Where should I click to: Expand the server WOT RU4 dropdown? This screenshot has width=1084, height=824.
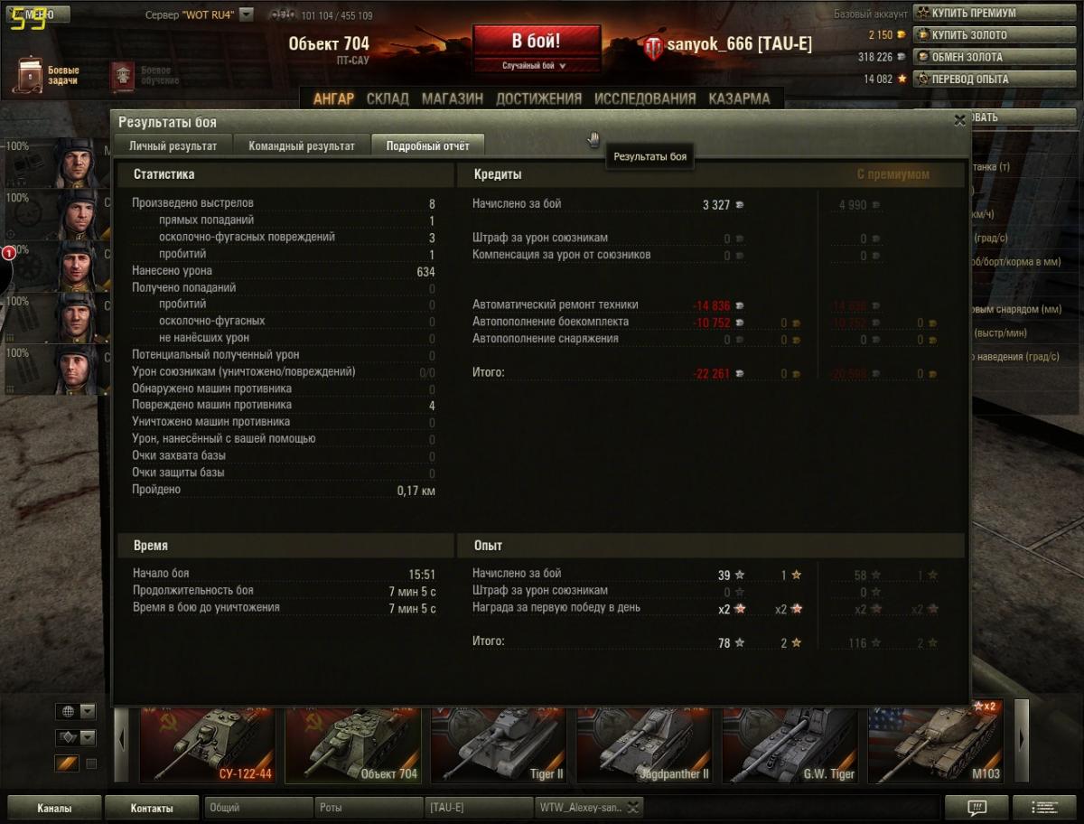247,15
